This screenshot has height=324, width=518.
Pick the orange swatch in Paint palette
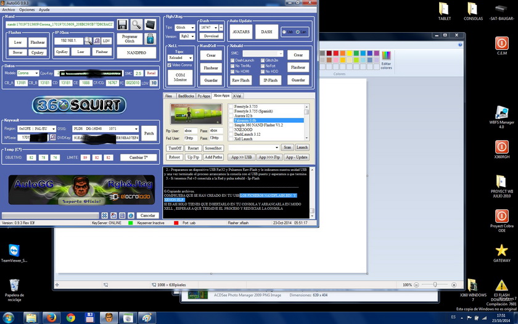click(x=343, y=53)
